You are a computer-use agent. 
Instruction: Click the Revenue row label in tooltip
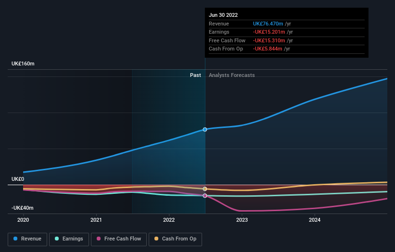(x=219, y=24)
